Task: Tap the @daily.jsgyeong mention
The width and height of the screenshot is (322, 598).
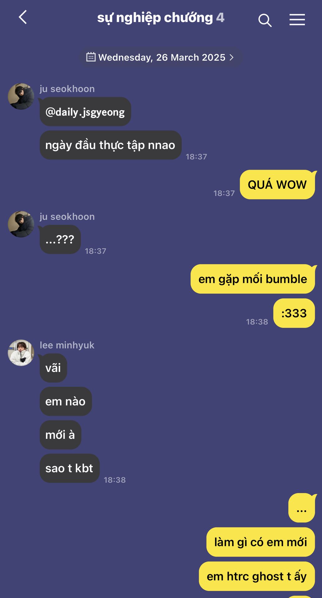Action: [85, 112]
